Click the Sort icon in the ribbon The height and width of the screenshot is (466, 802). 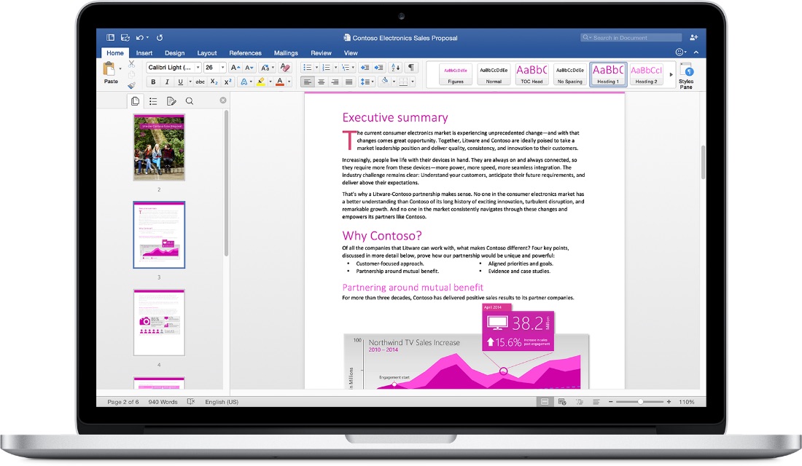394,68
